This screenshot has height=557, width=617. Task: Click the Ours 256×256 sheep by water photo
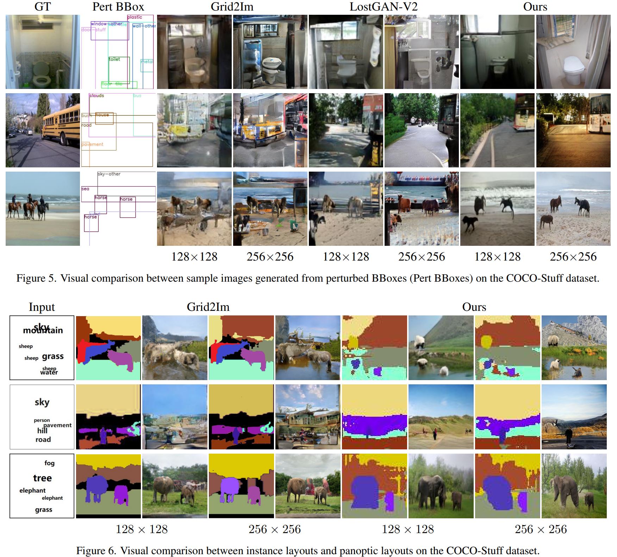574,348
